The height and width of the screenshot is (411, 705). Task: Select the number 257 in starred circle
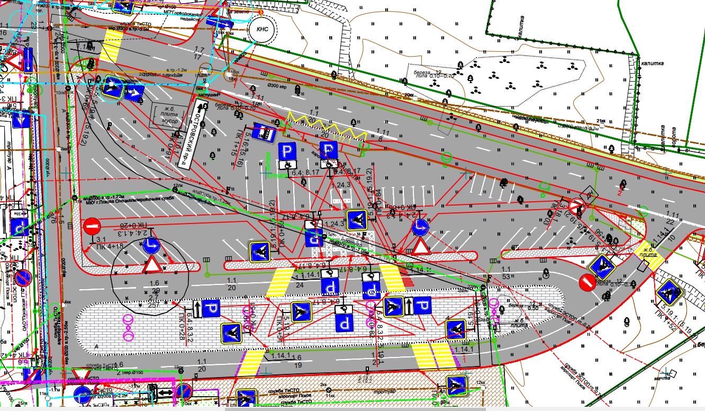(154, 306)
